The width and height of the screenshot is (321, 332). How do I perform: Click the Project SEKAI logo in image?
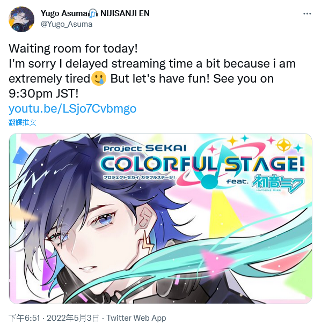pos(144,149)
